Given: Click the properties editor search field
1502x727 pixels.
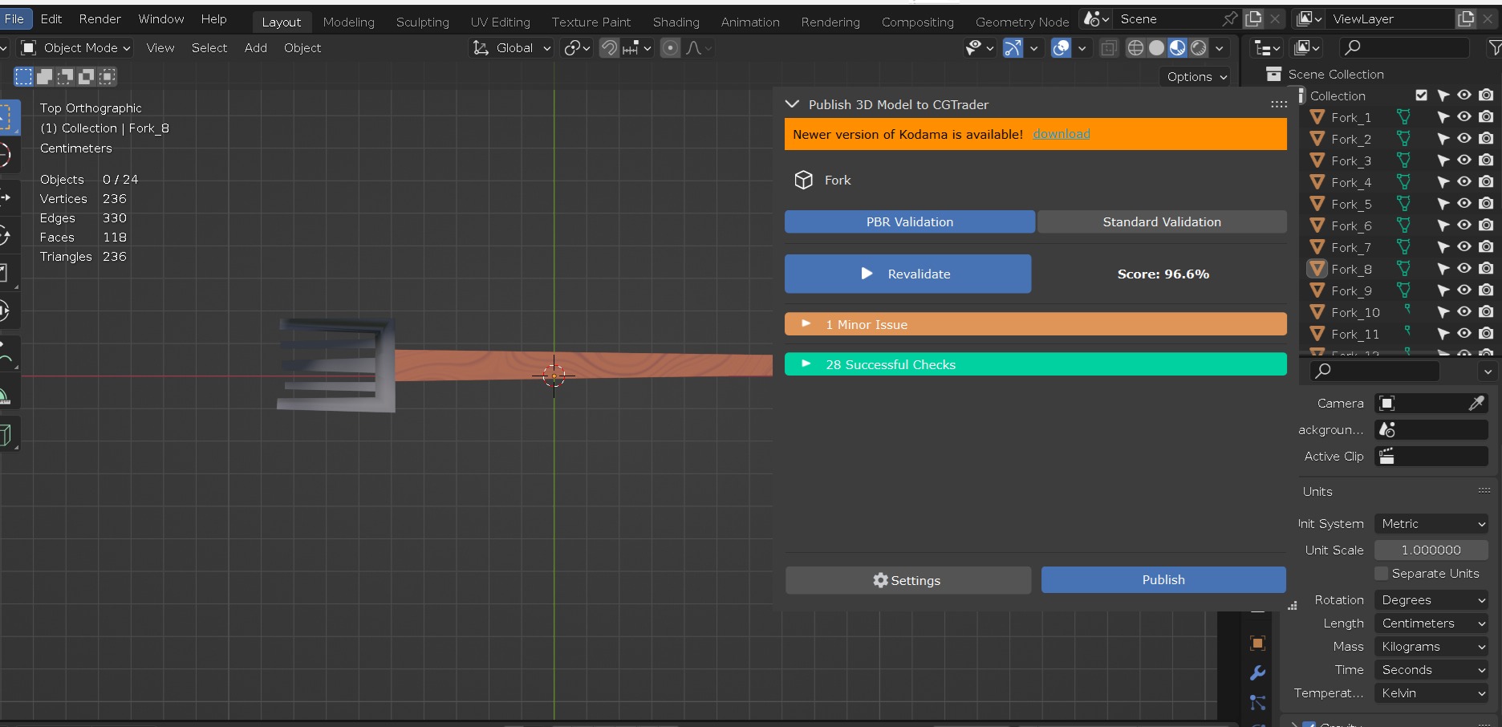Looking at the screenshot, I should [x=1375, y=371].
